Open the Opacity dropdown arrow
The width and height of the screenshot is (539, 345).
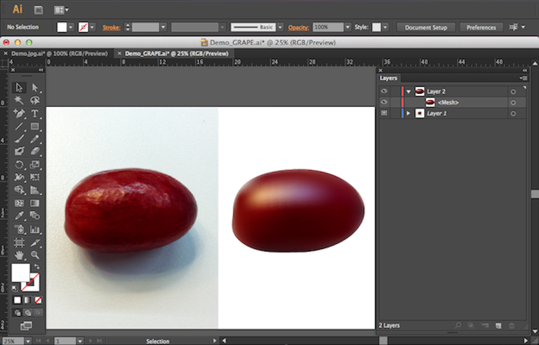[x=348, y=27]
